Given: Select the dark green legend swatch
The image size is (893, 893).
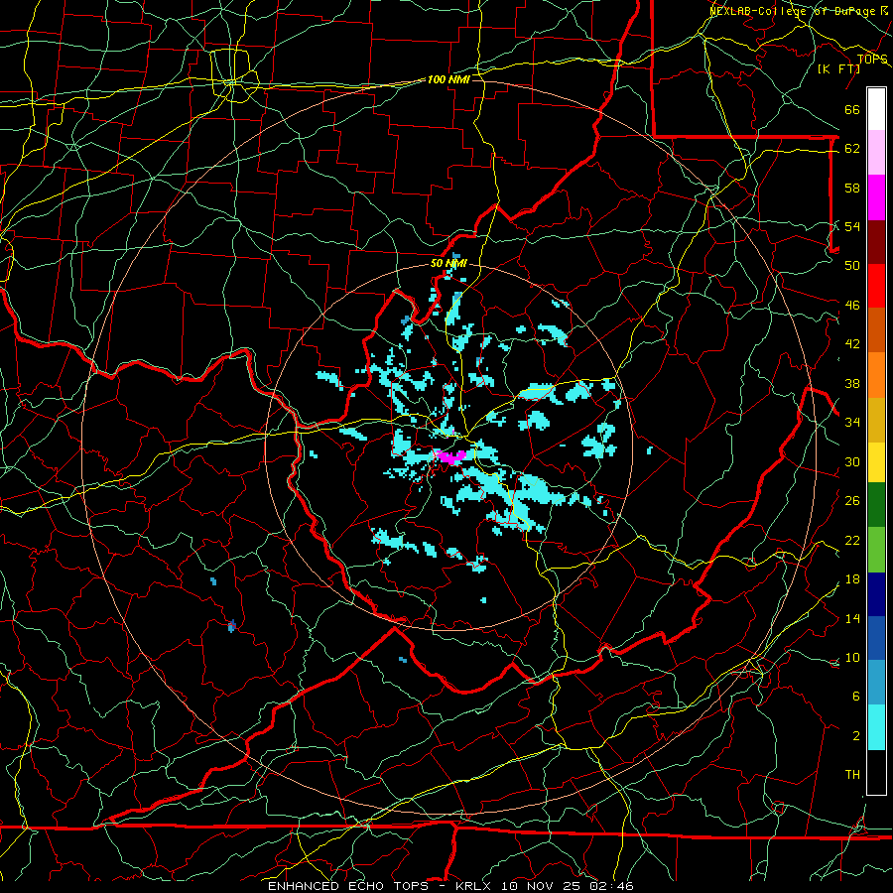Looking at the screenshot, I should (x=876, y=507).
